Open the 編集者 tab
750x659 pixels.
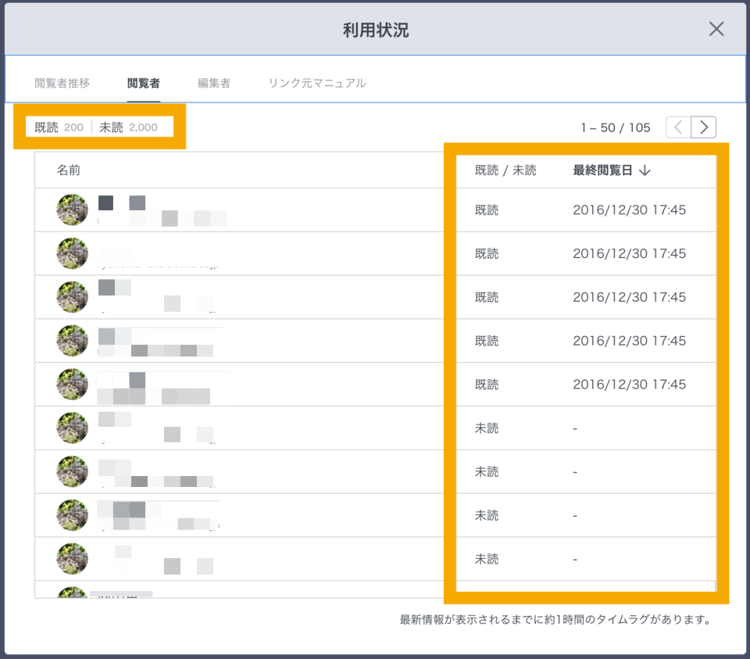[213, 83]
